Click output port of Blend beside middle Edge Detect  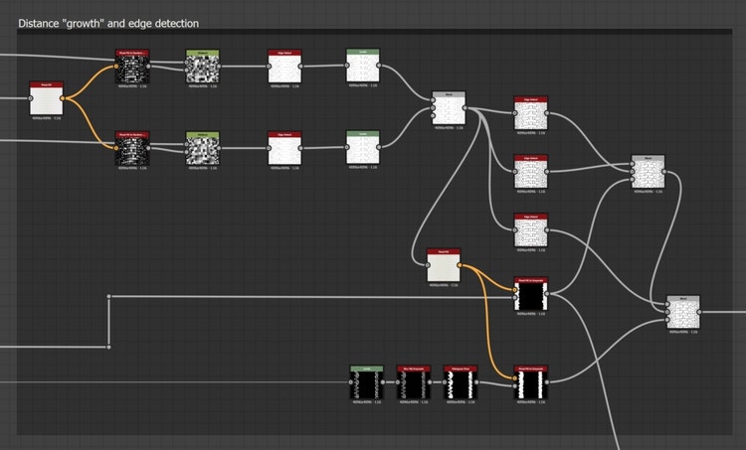tap(663, 172)
